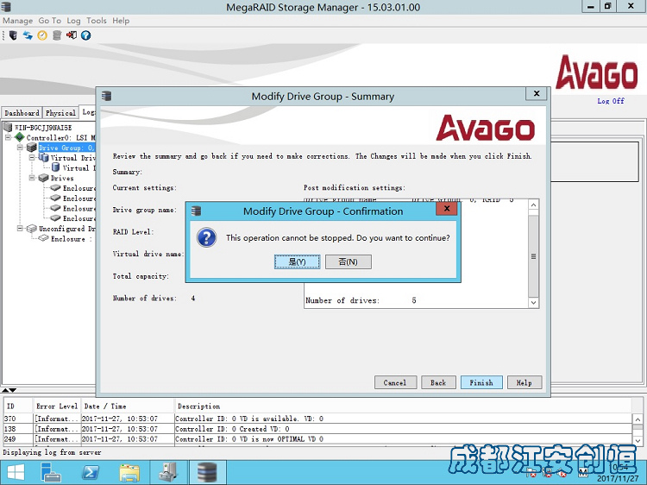
Task: Close the Modify Drive Group Summary dialog
Action: pos(537,94)
